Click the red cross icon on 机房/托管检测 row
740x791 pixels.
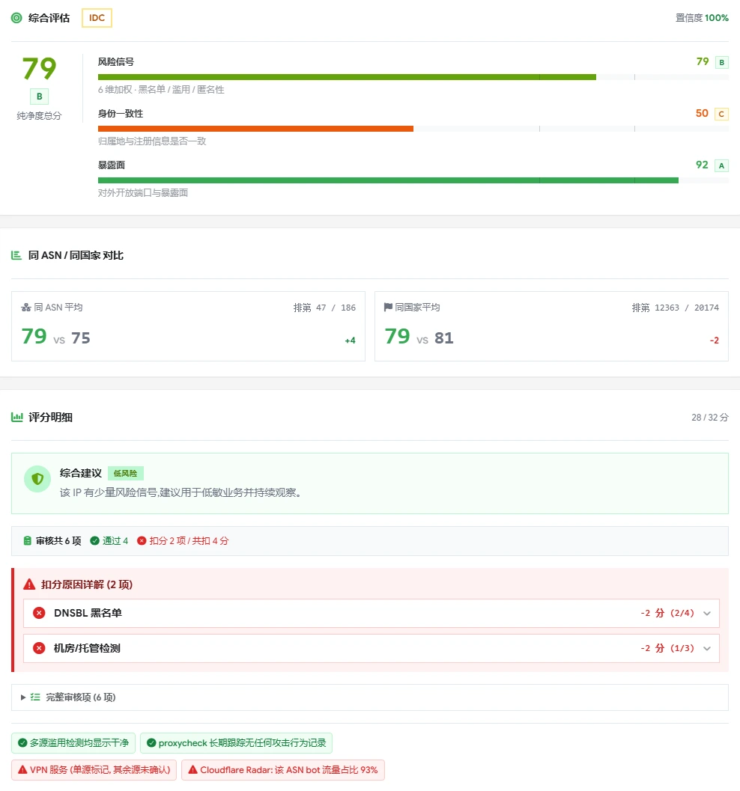coord(39,648)
